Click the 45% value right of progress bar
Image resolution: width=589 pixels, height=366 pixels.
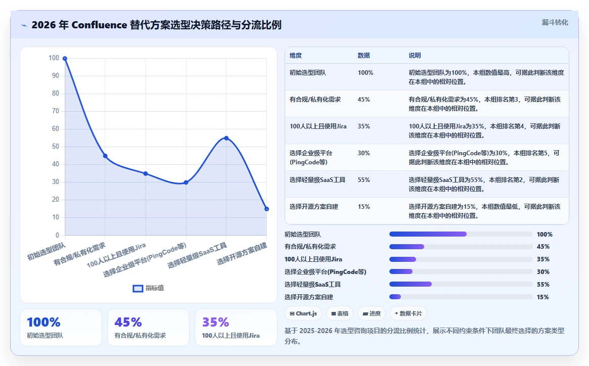pos(543,247)
